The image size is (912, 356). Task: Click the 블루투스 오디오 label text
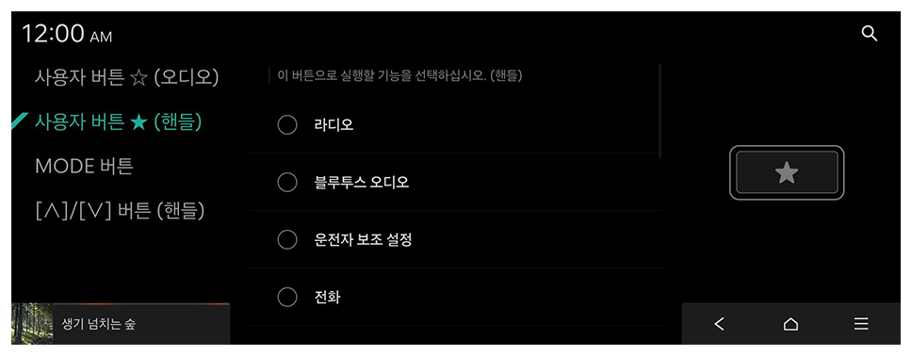(x=361, y=183)
